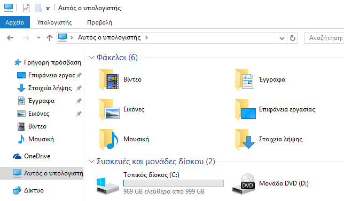
Task: Click the computer icon in the address bar
Action: click(62, 38)
